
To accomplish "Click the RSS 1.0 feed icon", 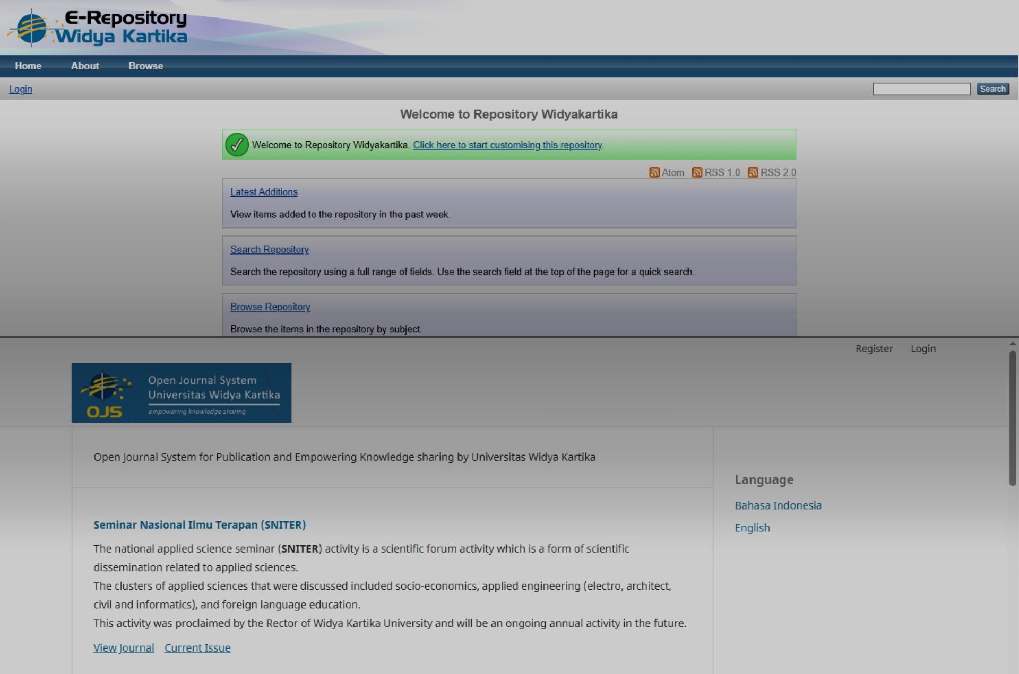I will pyautogui.click(x=697, y=172).
